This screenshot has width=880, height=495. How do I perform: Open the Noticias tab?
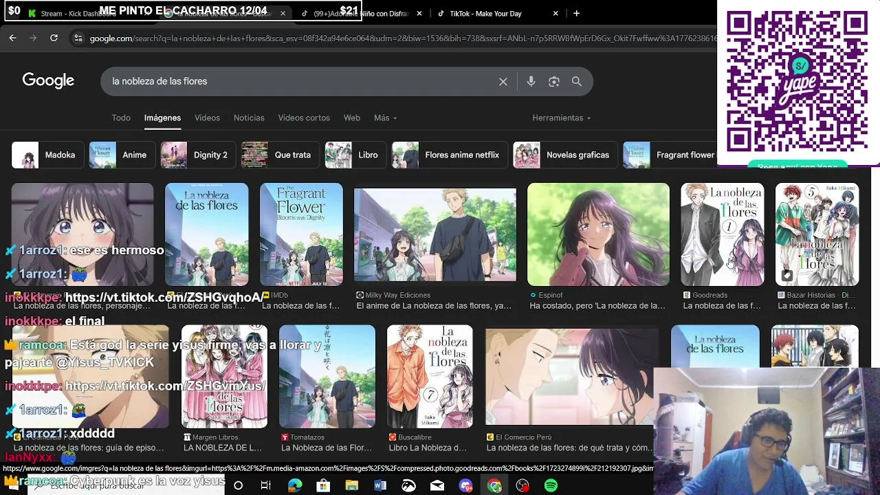[249, 118]
